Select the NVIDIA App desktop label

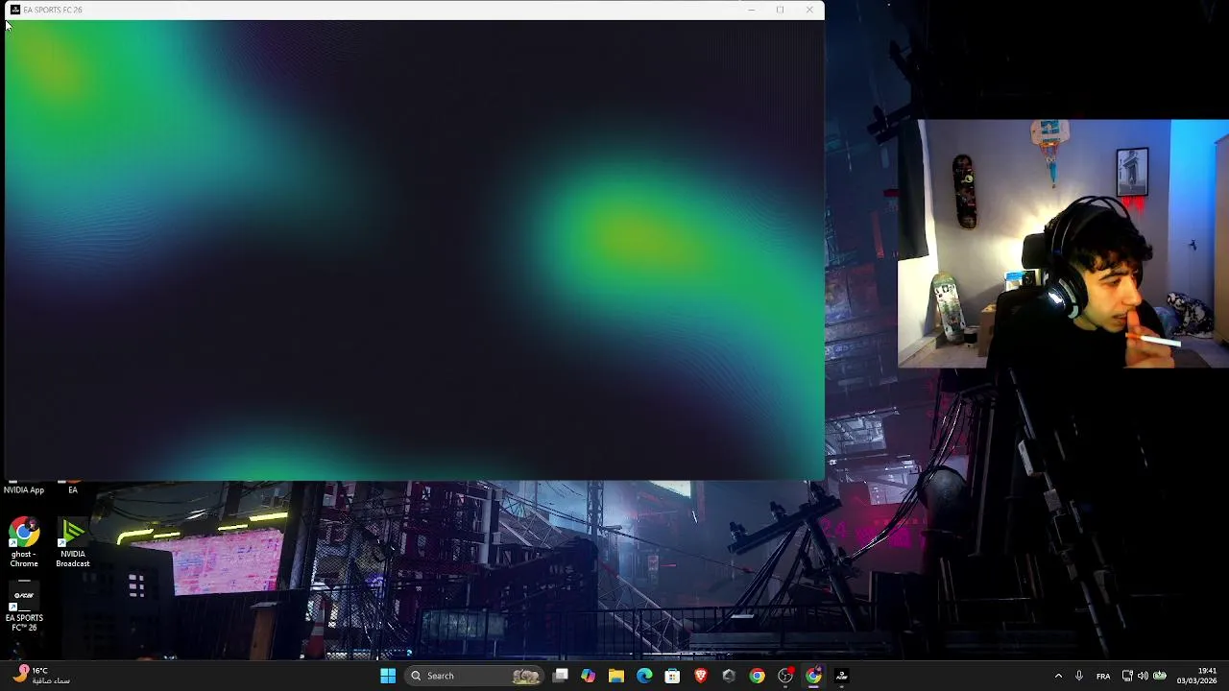[24, 489]
